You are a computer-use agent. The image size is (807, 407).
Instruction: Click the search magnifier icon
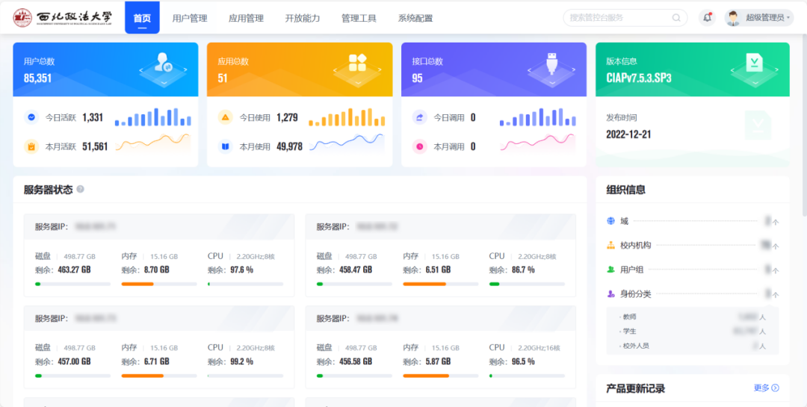pyautogui.click(x=676, y=18)
